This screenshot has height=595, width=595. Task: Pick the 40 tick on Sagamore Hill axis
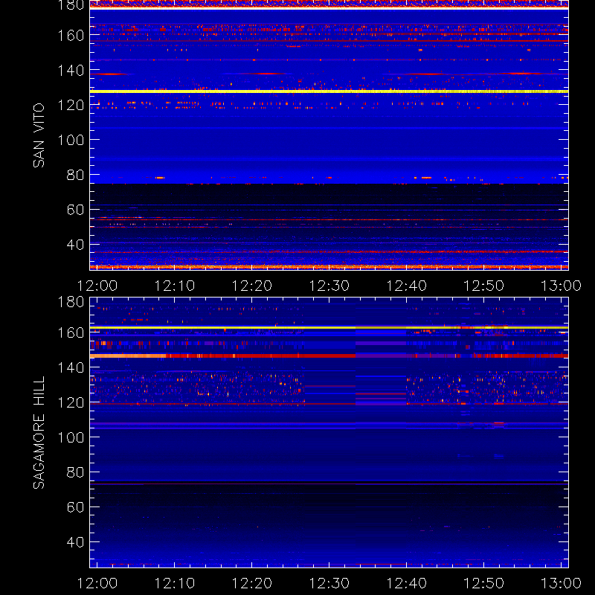75,542
